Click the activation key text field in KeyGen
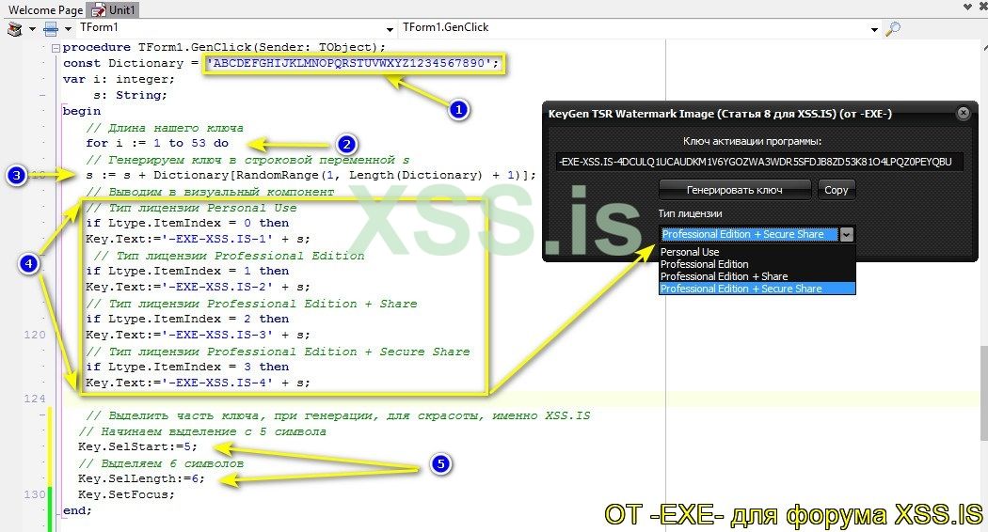This screenshot has height=532, width=988. pos(759,161)
